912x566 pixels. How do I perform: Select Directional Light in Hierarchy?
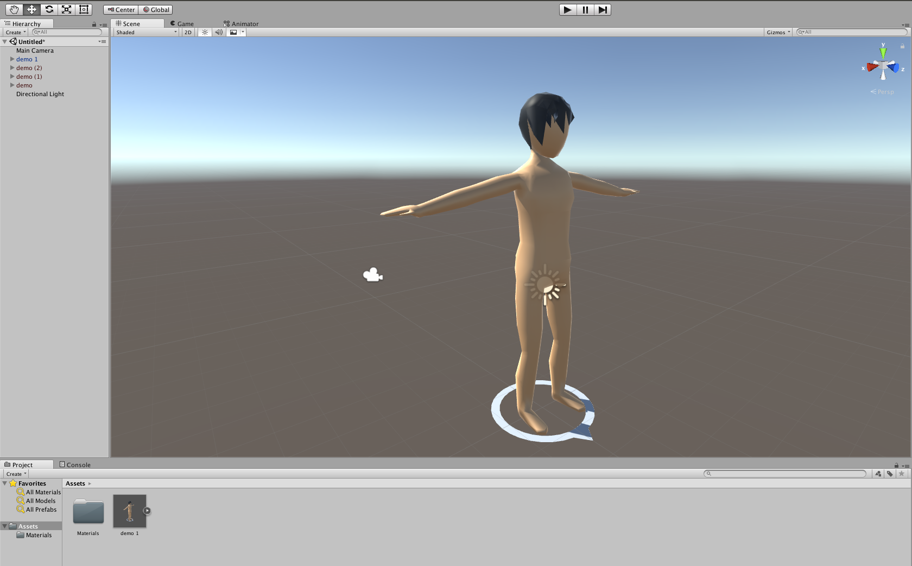click(40, 94)
